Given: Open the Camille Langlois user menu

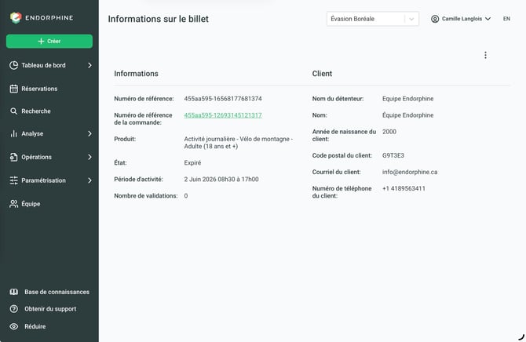Looking at the screenshot, I should pos(461,19).
